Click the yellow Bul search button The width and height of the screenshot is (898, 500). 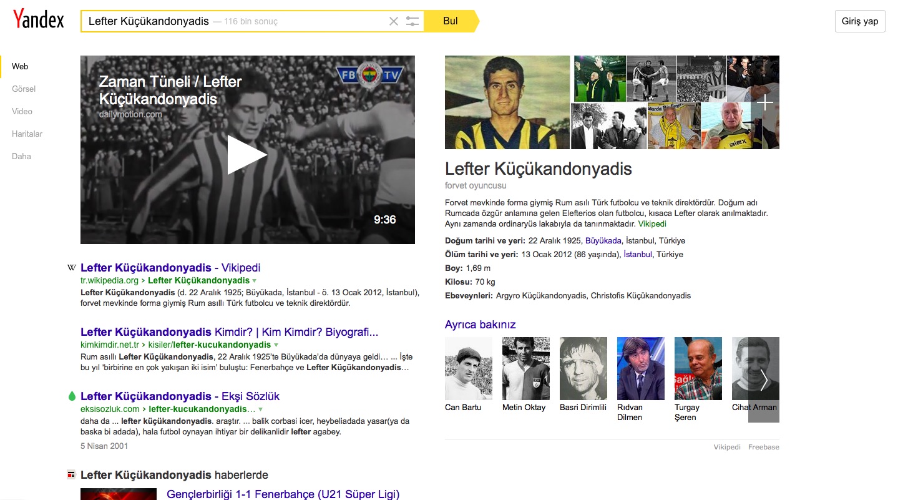click(x=451, y=21)
